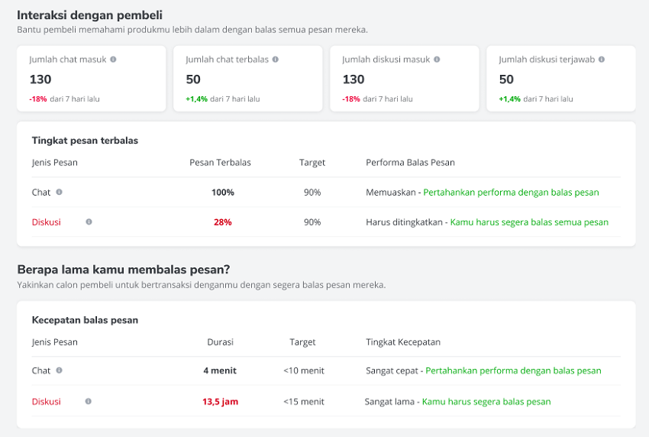Screen dimensions: 649x437
Task: Click the 28% Diskusi reply rate value
Action: [x=223, y=222]
